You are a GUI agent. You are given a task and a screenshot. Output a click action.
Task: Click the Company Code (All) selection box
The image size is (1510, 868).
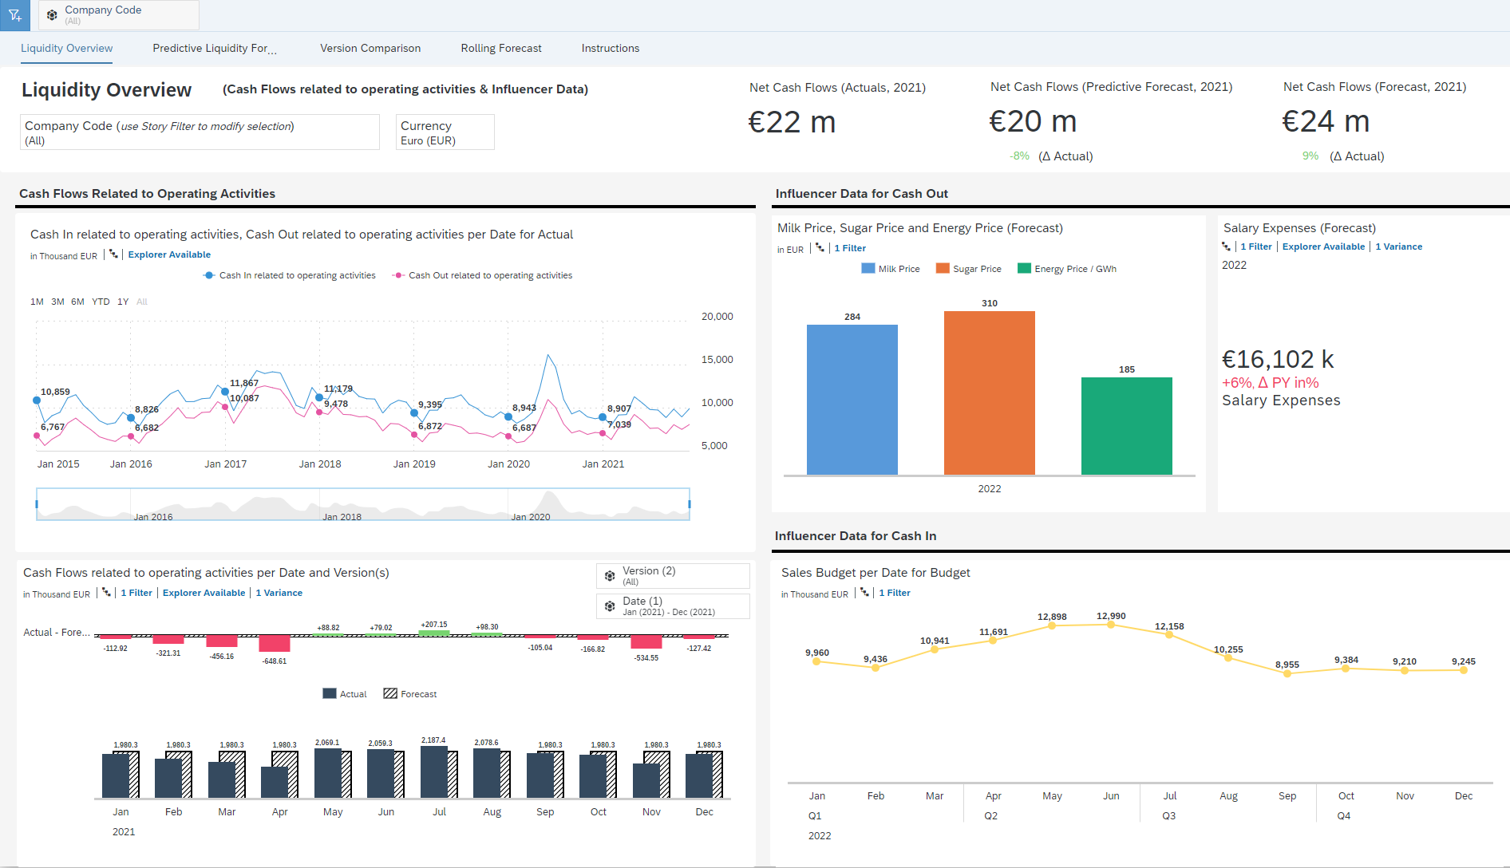pyautogui.click(x=200, y=132)
